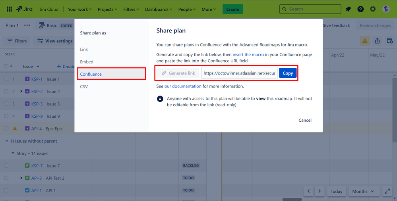This screenshot has height=201, width=397.
Task: Click the Generate link button
Action: click(x=178, y=73)
